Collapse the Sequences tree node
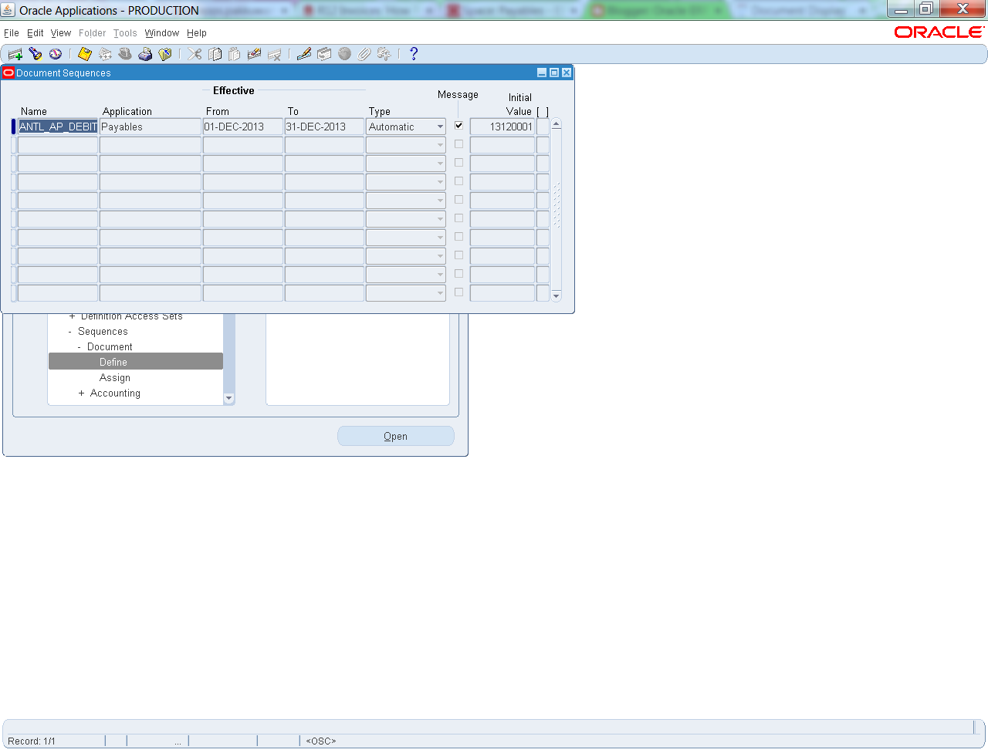The width and height of the screenshot is (988, 753). [x=70, y=332]
